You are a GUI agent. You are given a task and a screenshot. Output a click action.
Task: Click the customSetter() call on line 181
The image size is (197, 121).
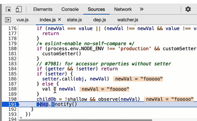coord(62,54)
